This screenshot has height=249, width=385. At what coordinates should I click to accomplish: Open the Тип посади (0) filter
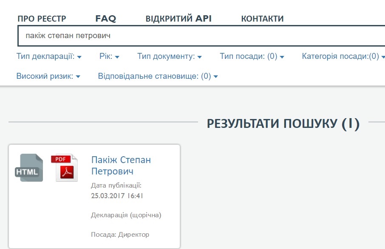252,56
